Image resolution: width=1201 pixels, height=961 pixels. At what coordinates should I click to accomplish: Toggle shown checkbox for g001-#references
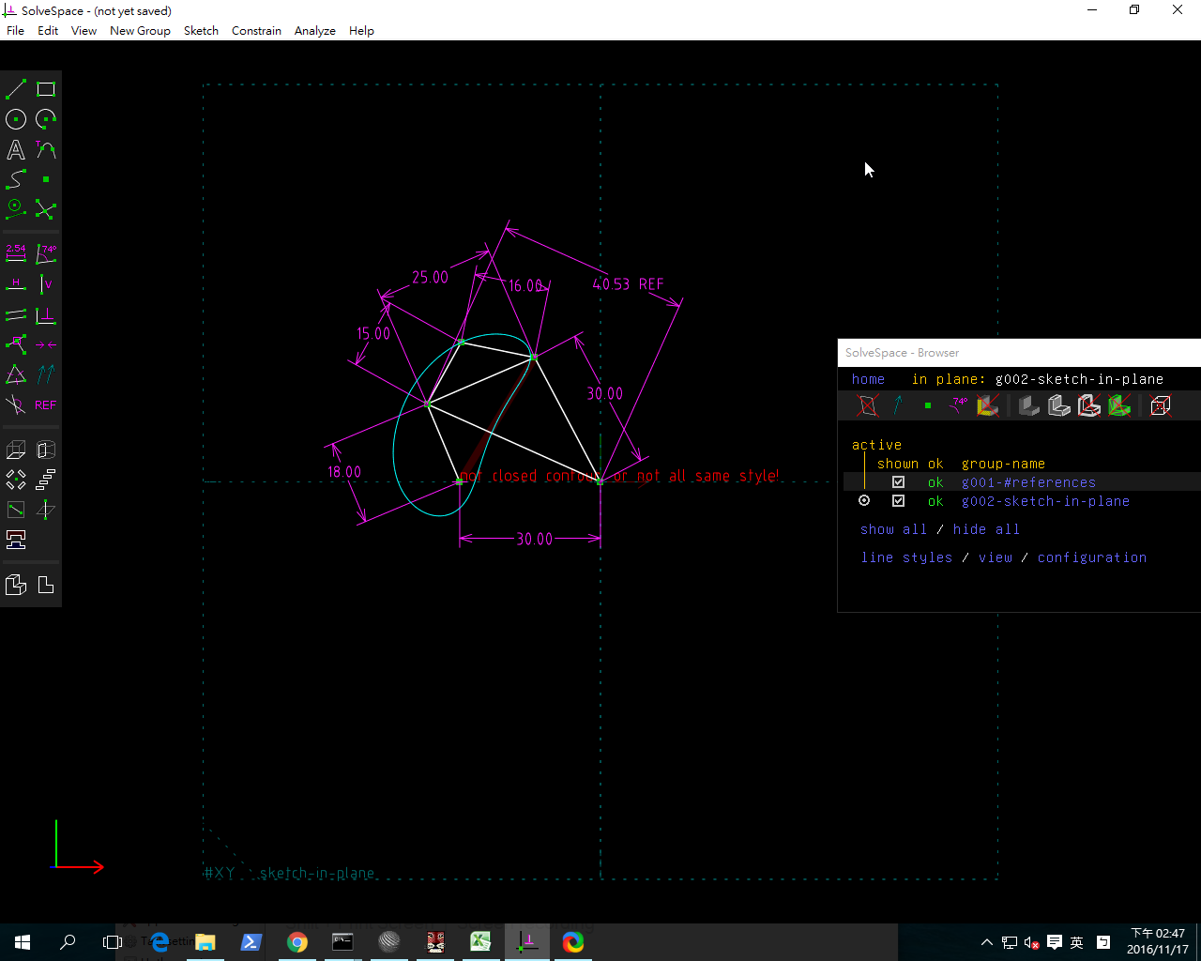[898, 482]
